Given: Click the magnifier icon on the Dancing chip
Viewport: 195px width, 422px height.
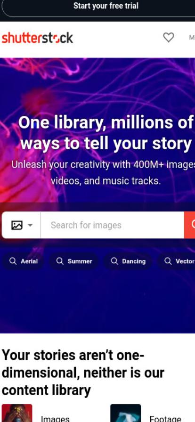Looking at the screenshot, I should pyautogui.click(x=114, y=261).
